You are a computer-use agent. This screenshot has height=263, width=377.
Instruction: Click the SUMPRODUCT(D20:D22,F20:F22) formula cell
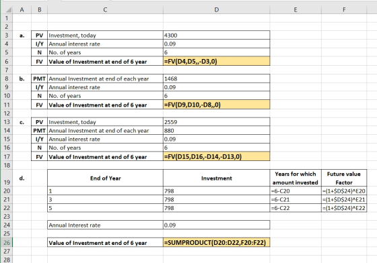pos(216,243)
